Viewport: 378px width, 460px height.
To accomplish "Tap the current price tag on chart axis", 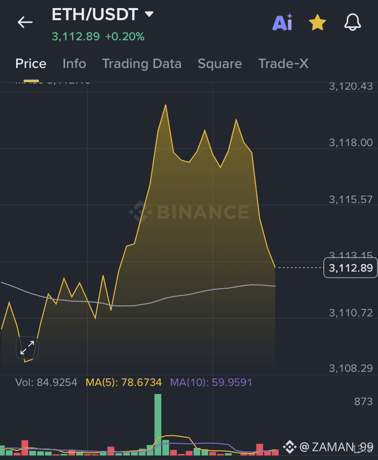I will click(x=351, y=268).
